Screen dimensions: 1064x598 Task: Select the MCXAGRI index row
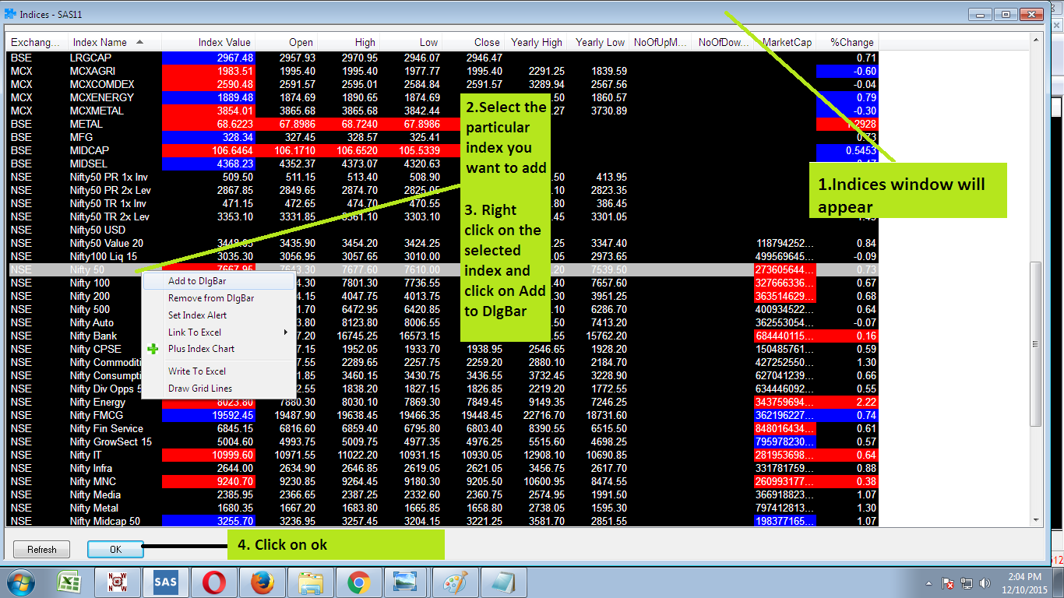pyautogui.click(x=442, y=71)
